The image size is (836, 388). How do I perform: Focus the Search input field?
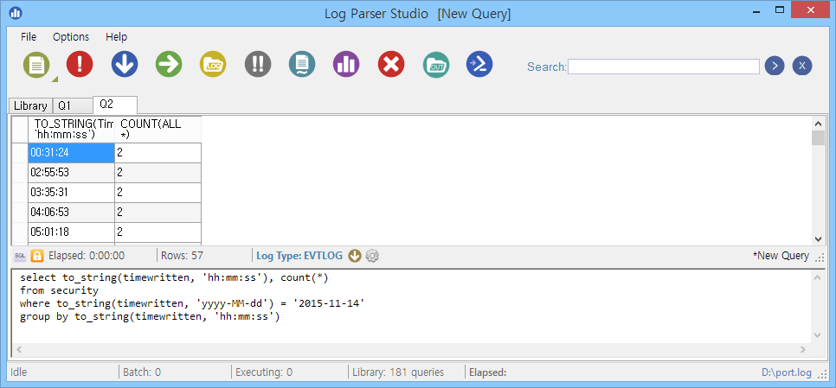tap(664, 67)
